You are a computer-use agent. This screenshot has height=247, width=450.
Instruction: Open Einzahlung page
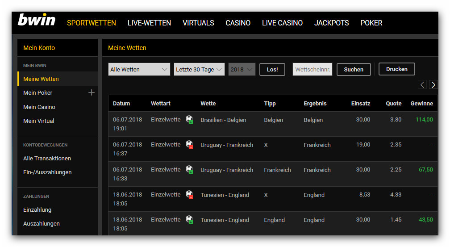tap(37, 209)
